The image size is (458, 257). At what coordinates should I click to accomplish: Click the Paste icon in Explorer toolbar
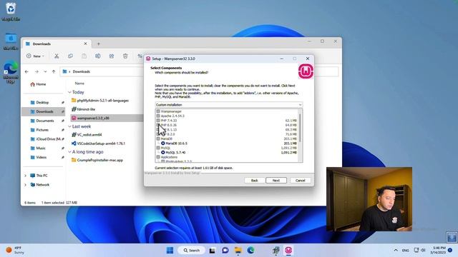pyautogui.click(x=84, y=56)
